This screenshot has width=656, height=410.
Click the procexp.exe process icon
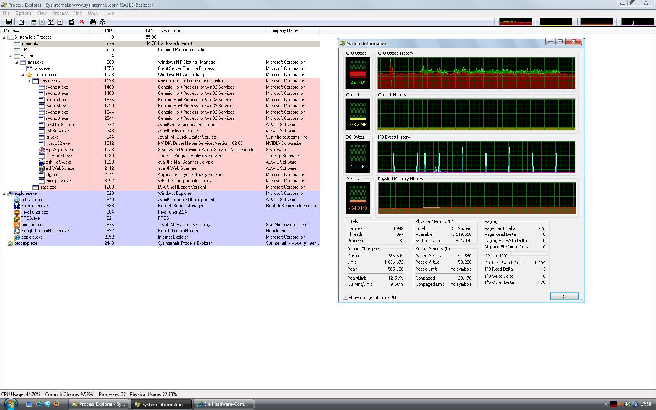pyautogui.click(x=11, y=243)
